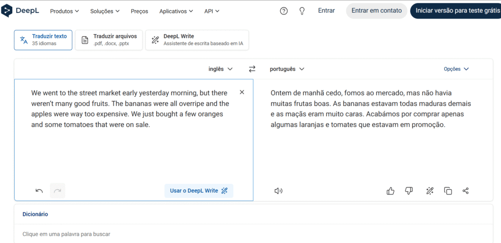Go to the Preços page
The width and height of the screenshot is (501, 243).
coord(139,11)
